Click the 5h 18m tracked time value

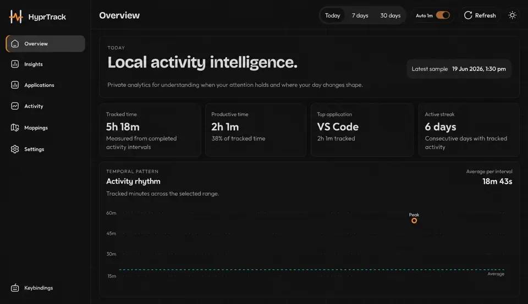point(123,126)
